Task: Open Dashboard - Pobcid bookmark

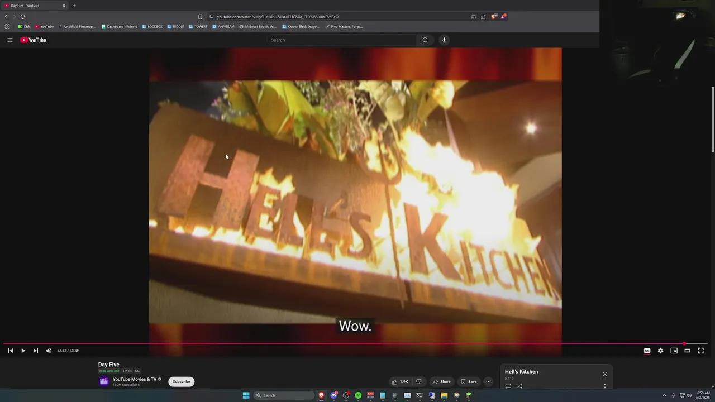Action: pos(120,26)
